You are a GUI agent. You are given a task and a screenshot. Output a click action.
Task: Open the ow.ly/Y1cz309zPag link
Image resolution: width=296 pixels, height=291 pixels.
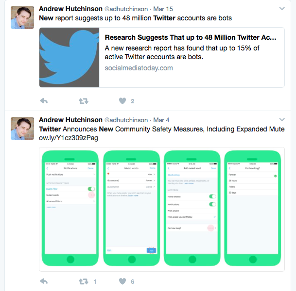pos(69,138)
